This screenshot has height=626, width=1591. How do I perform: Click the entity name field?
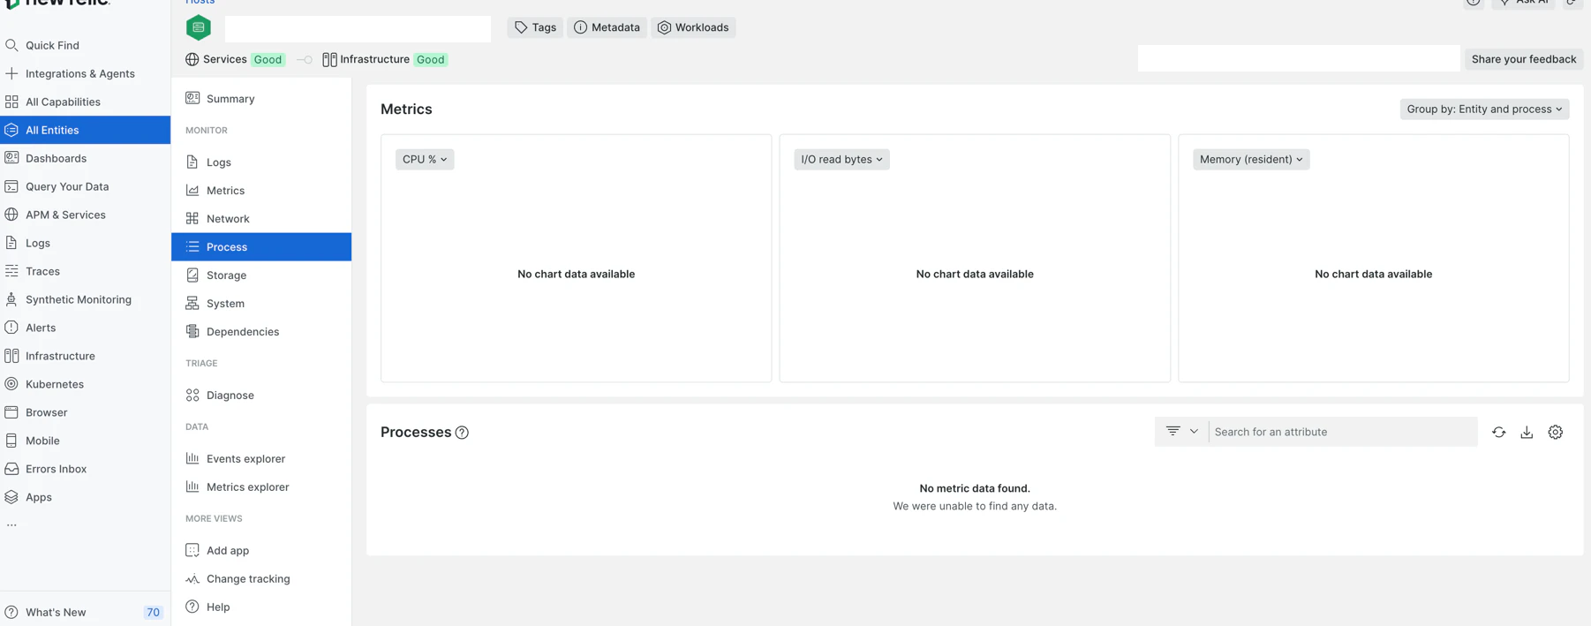tap(358, 28)
